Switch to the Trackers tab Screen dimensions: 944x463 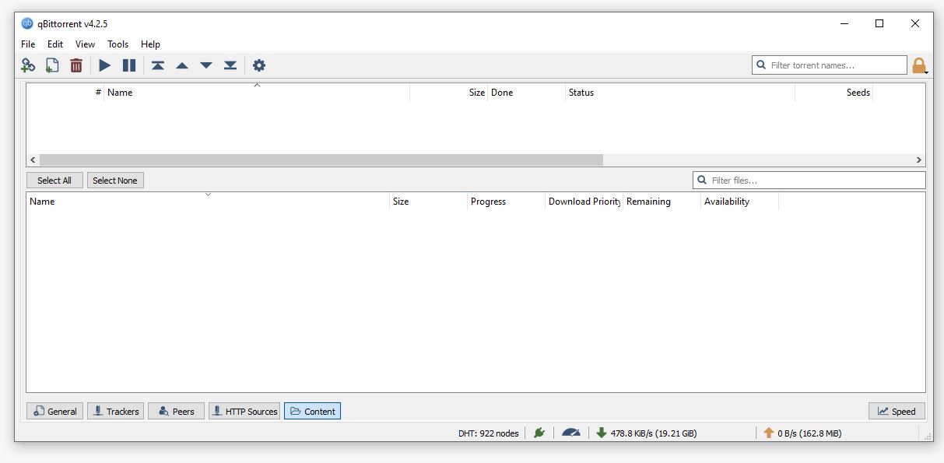116,411
